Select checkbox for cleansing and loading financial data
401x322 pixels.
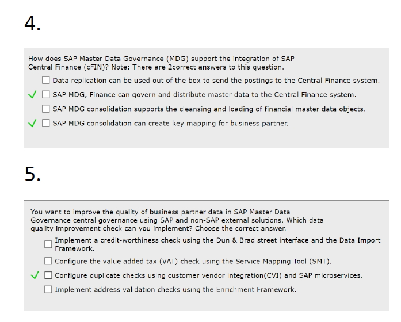46,109
